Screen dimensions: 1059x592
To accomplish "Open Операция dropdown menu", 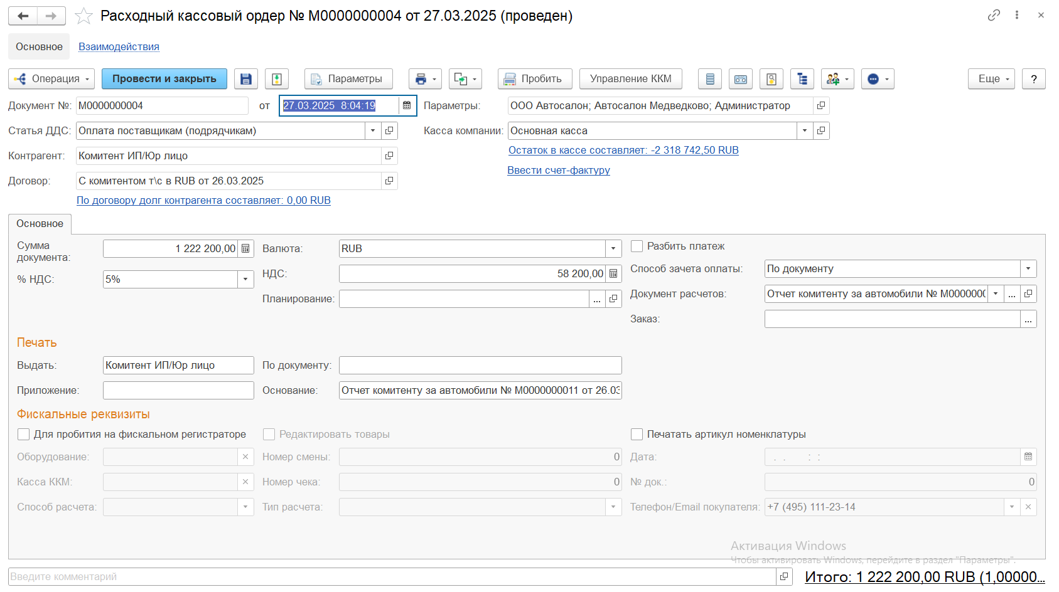I will [51, 79].
